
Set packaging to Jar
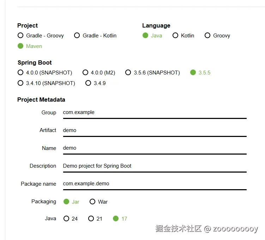(66, 202)
